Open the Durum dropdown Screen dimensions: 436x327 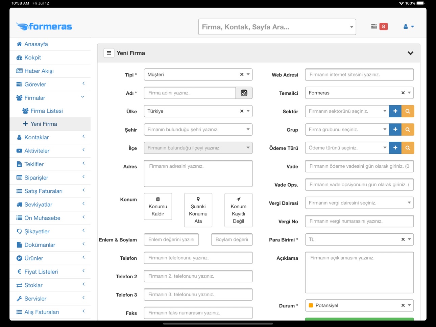click(409, 305)
